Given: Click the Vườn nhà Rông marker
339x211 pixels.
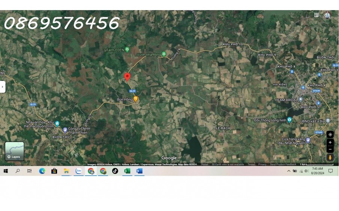Looking at the screenshot, I should click(164, 54).
